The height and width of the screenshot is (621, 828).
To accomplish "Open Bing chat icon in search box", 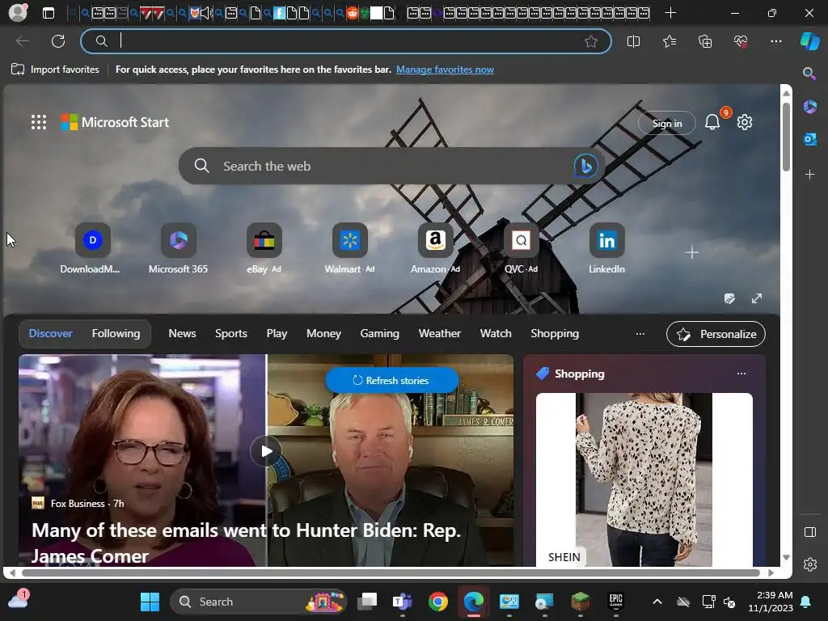I will point(585,166).
